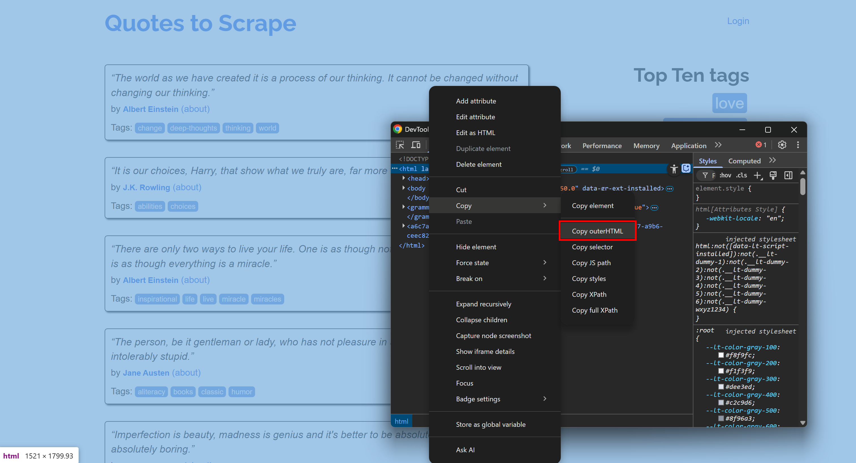Open the accessibility tree view icon

click(x=674, y=169)
